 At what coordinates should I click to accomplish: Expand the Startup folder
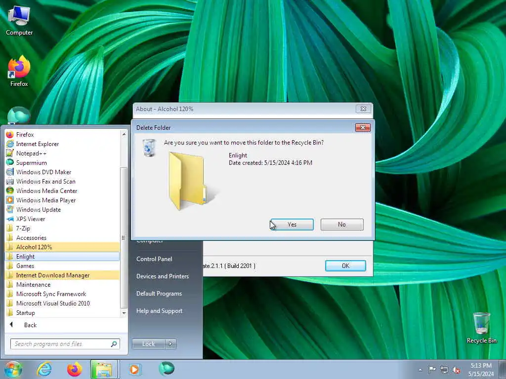point(63,312)
